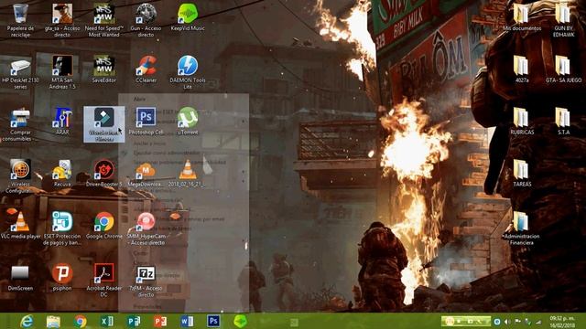The height and width of the screenshot is (329, 586).
Task: Select the SaveEditor desktop icon
Action: 103,69
